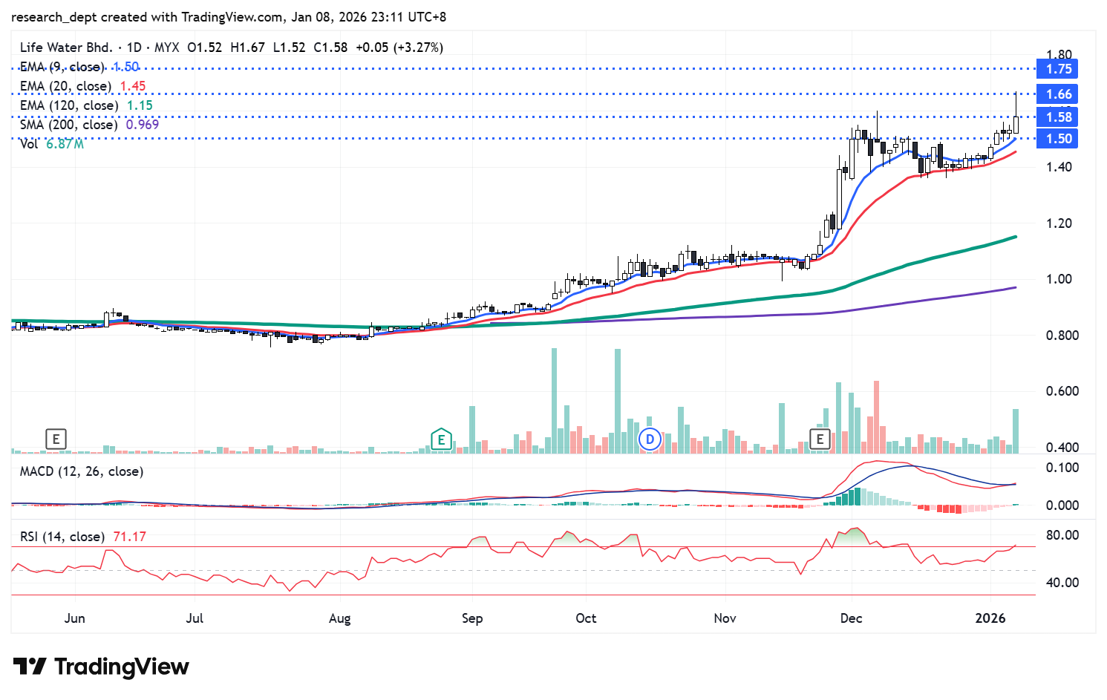Open the MACD (12, 26, close) legend
This screenshot has width=1107, height=700.
(x=82, y=471)
